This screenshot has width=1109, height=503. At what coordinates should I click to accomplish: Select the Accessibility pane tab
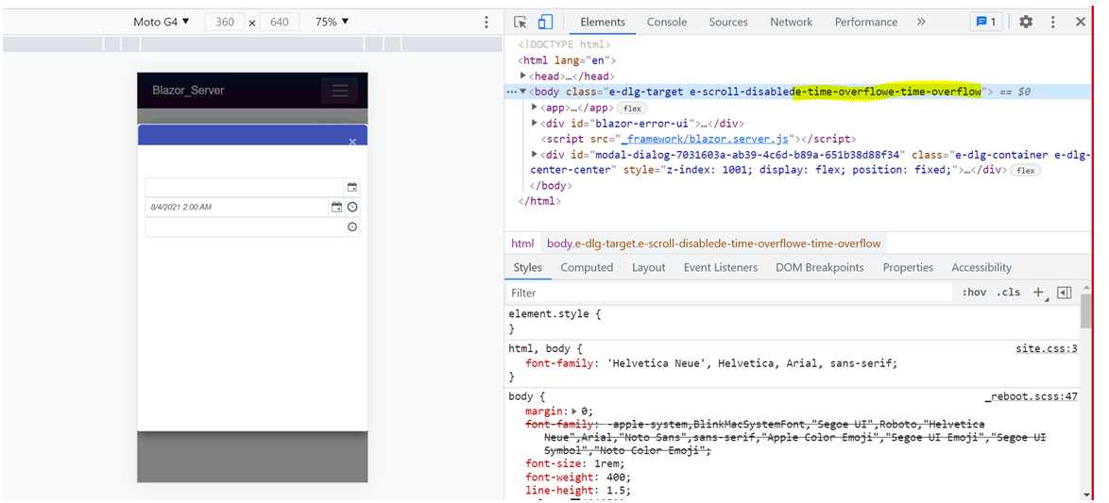click(981, 267)
